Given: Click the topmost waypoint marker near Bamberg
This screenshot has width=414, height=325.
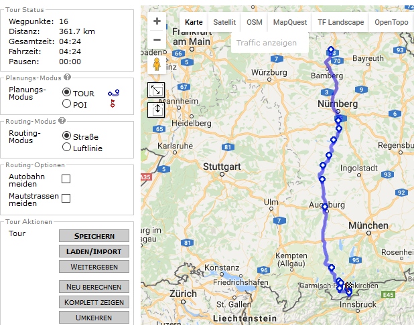Looking at the screenshot, I should pyautogui.click(x=330, y=49).
